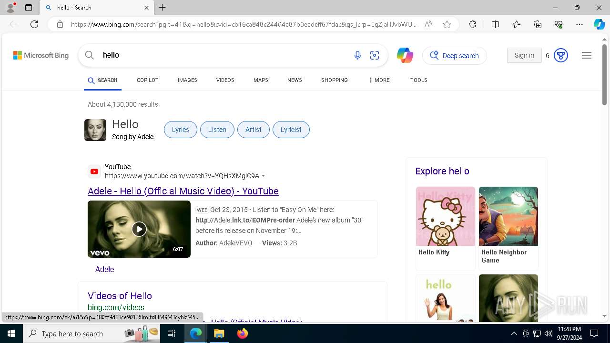Open the tab actions menu icon
The image size is (610, 343).
(29, 8)
